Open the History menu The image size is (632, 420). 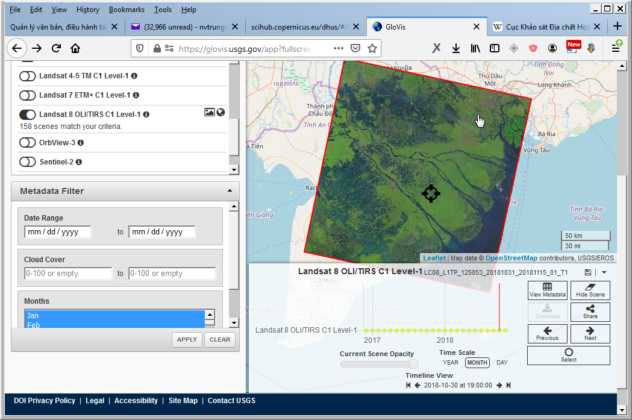(x=87, y=10)
